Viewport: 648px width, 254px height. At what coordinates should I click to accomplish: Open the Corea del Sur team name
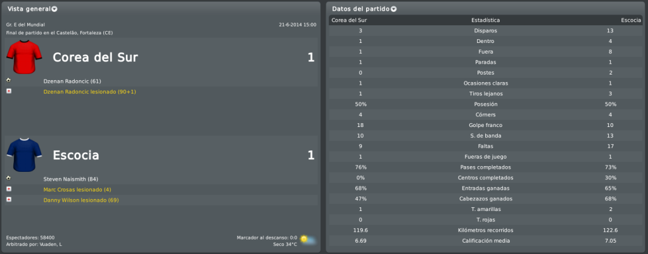coord(96,57)
